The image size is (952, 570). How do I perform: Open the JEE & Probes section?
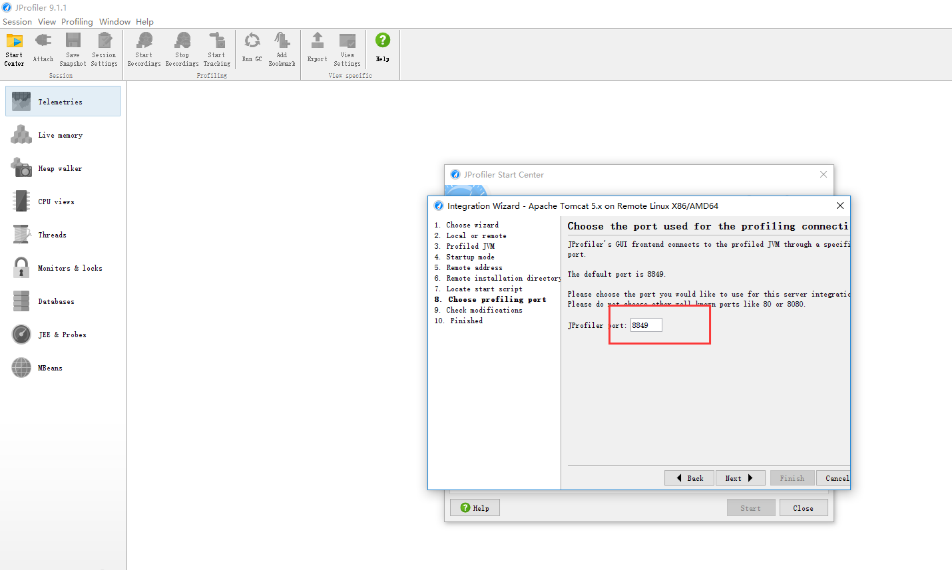coord(63,335)
